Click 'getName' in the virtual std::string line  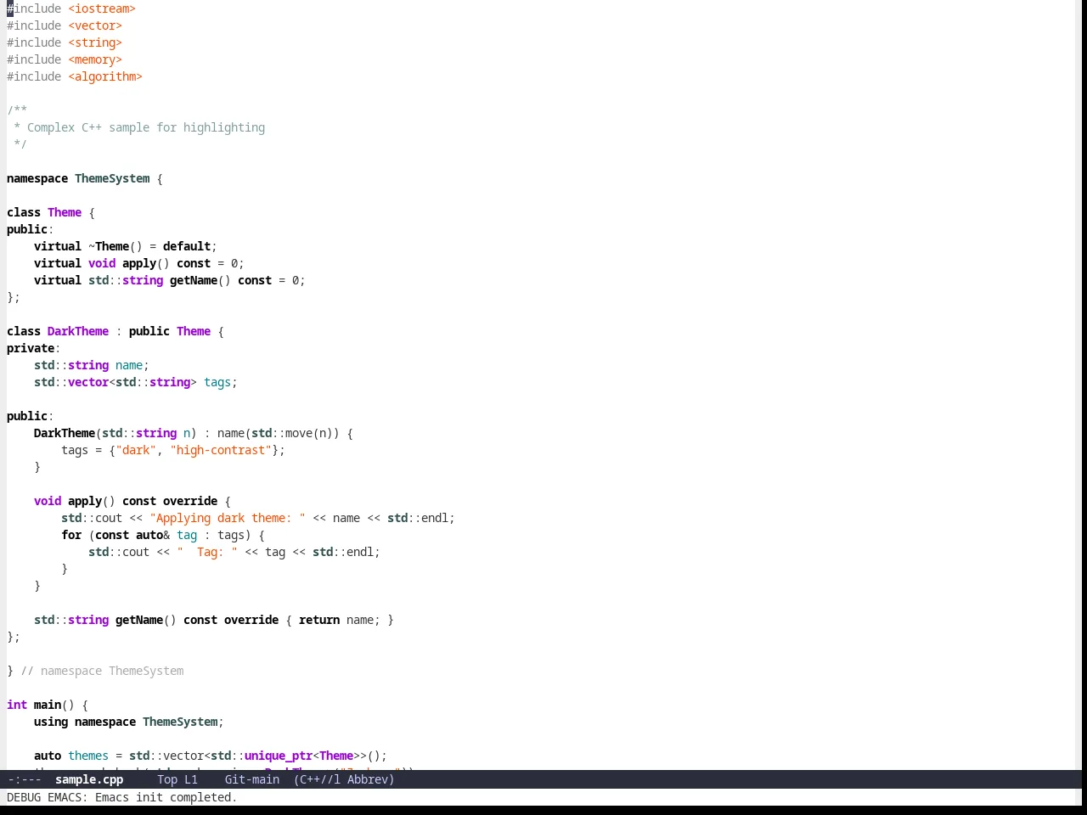click(x=194, y=280)
